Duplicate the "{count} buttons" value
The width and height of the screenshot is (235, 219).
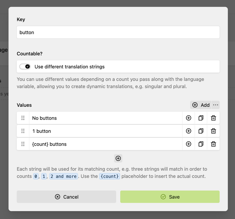pos(201,144)
